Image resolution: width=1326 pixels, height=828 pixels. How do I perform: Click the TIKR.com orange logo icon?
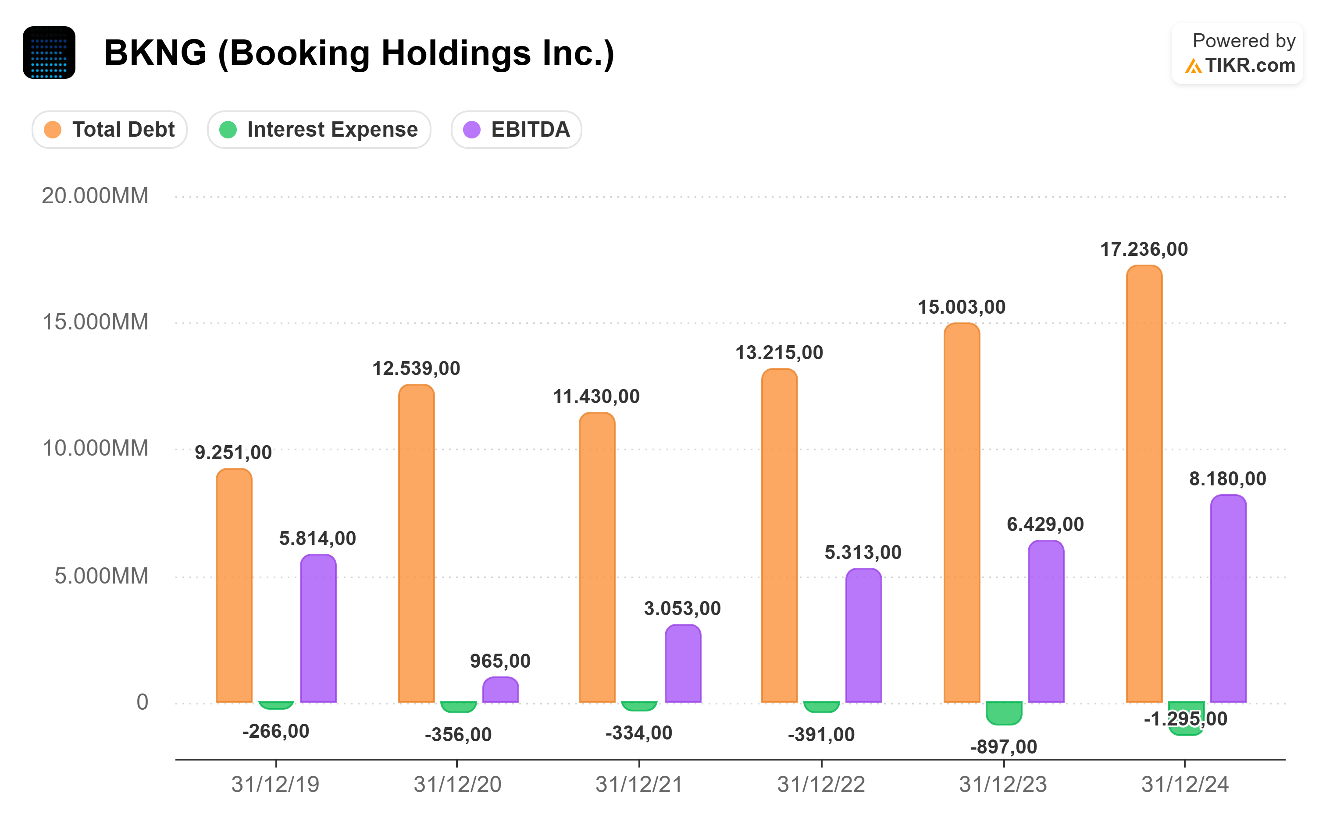pyautogui.click(x=1193, y=66)
